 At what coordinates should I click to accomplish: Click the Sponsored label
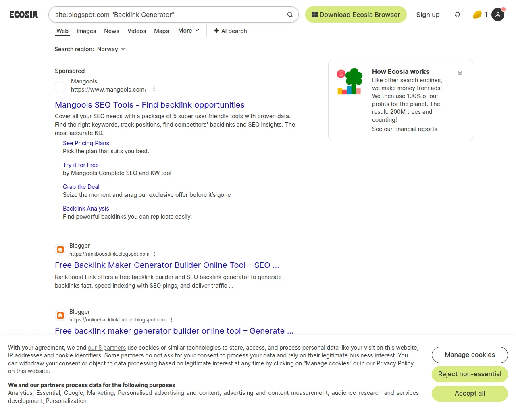coord(70,71)
